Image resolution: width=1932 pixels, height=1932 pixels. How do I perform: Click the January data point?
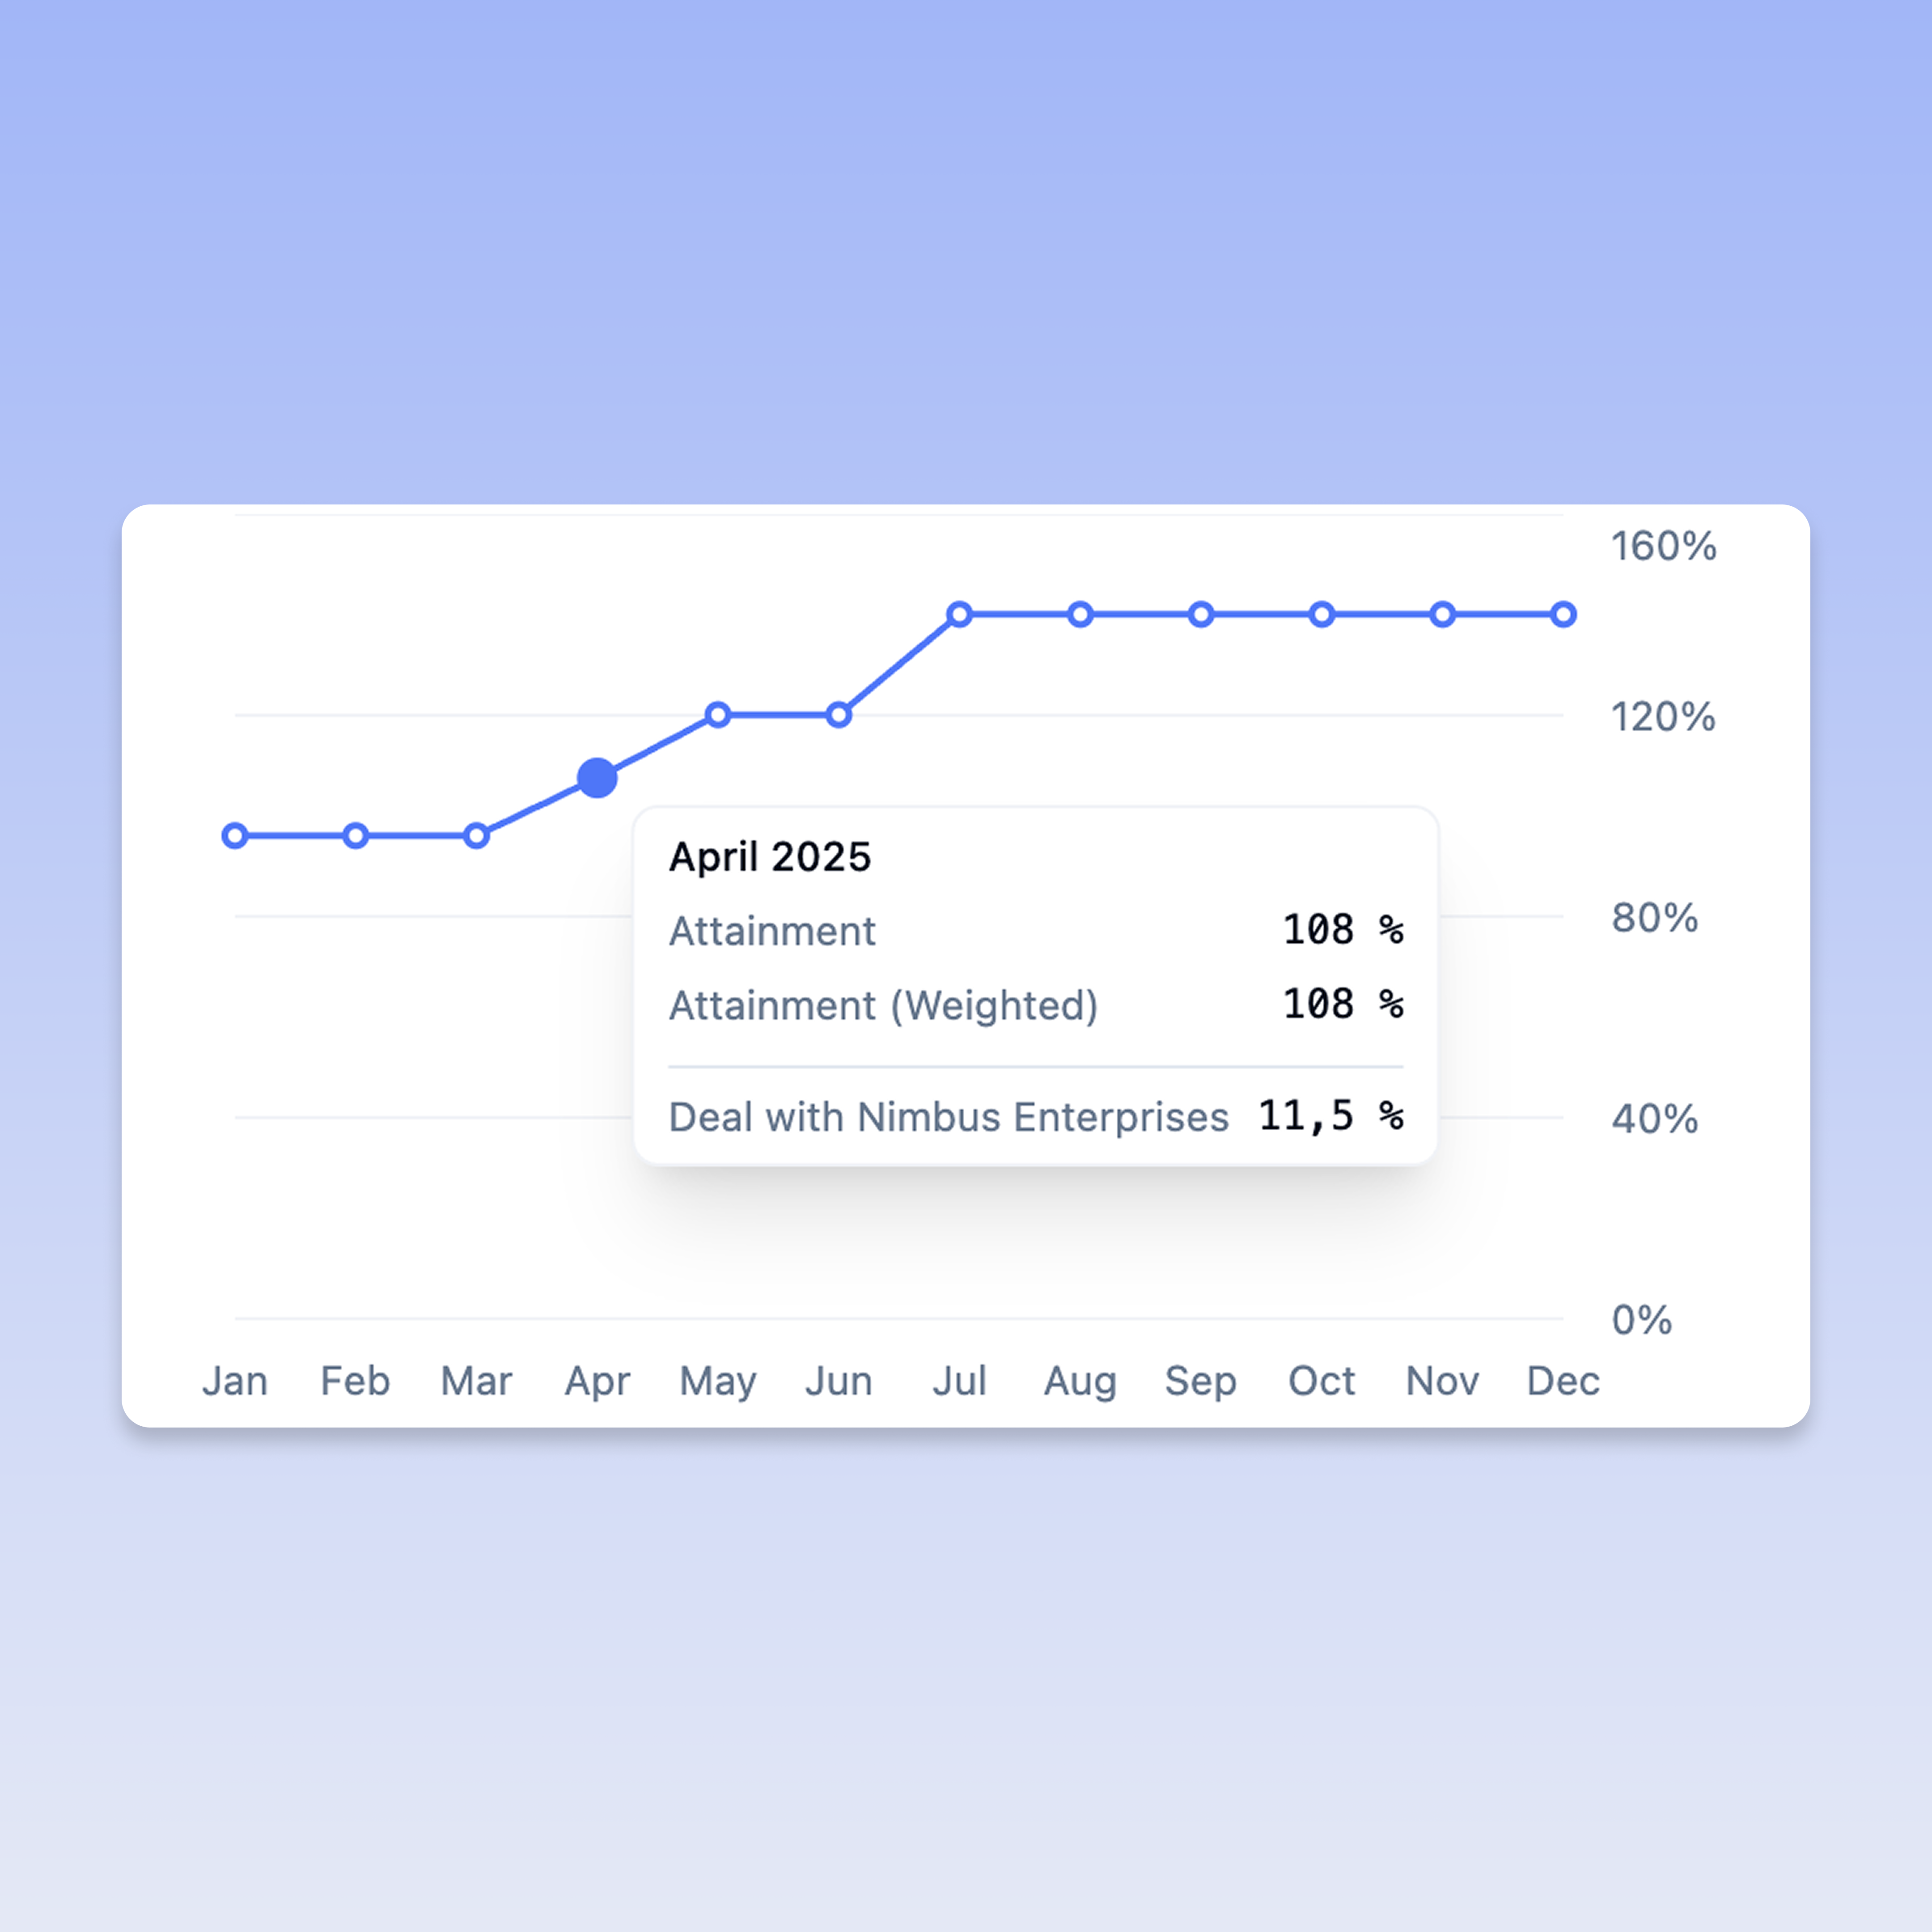pos(235,835)
